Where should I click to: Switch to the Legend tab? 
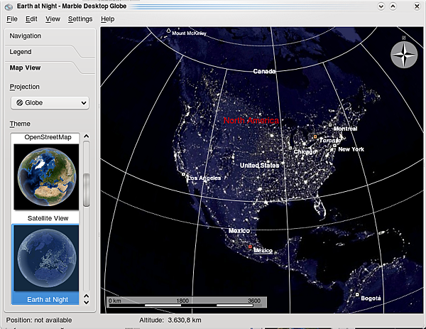(21, 52)
